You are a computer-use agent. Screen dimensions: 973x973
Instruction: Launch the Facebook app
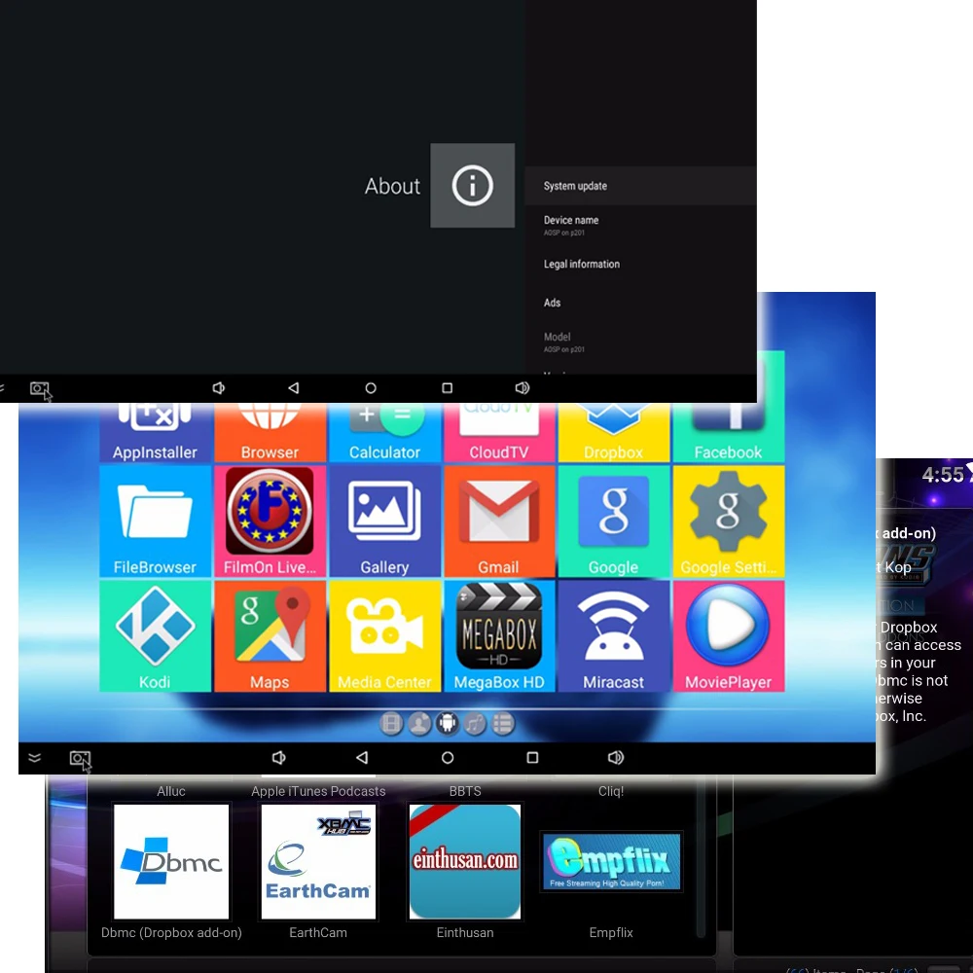(x=729, y=433)
